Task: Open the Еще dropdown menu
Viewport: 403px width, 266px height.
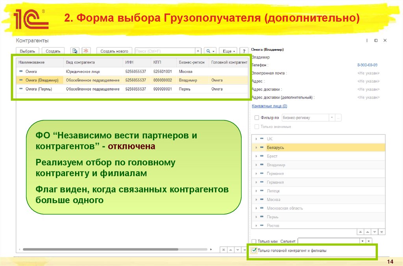Action: pos(227,51)
